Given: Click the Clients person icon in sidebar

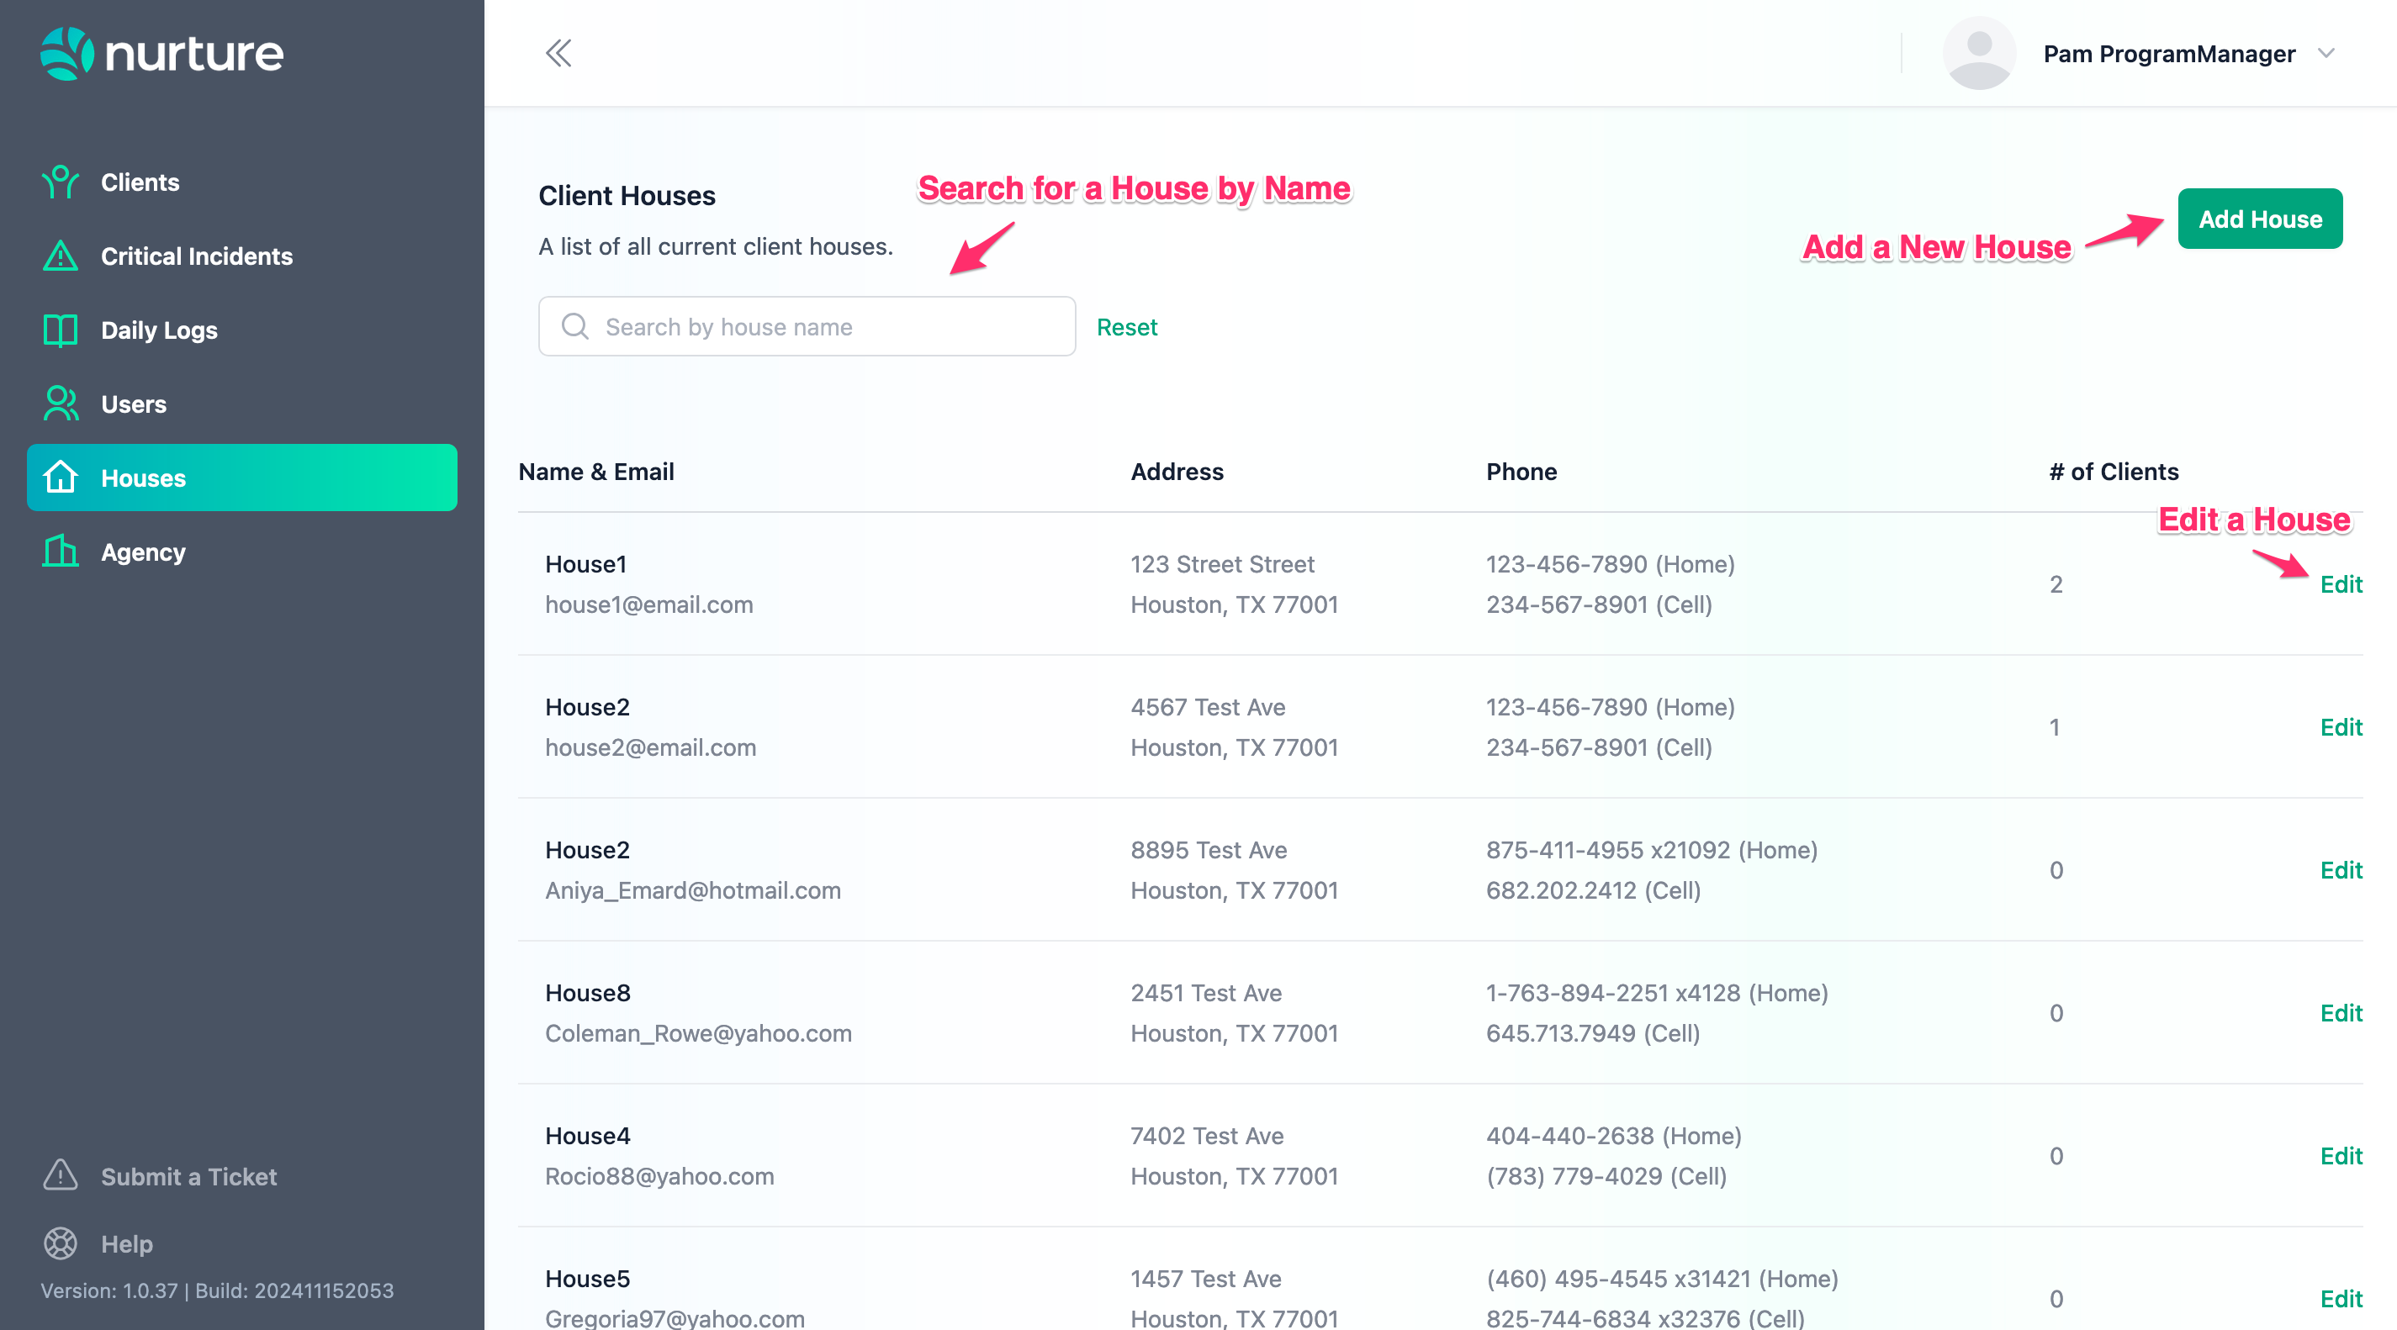Looking at the screenshot, I should pyautogui.click(x=61, y=182).
